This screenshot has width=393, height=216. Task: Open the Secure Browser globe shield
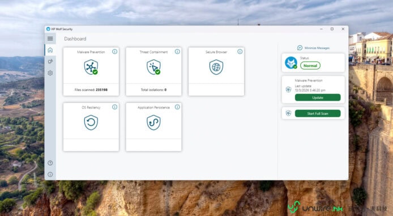216,67
